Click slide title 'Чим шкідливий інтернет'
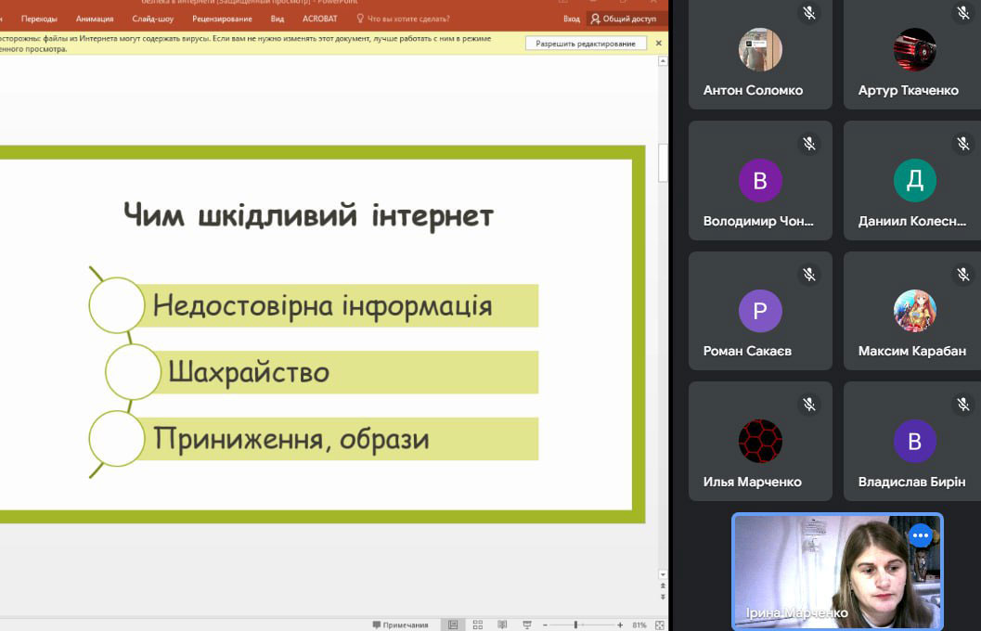The height and width of the screenshot is (631, 981). (x=308, y=216)
